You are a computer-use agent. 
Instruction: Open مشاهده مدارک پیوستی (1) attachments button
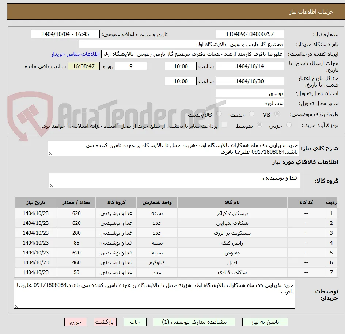click(x=194, y=322)
